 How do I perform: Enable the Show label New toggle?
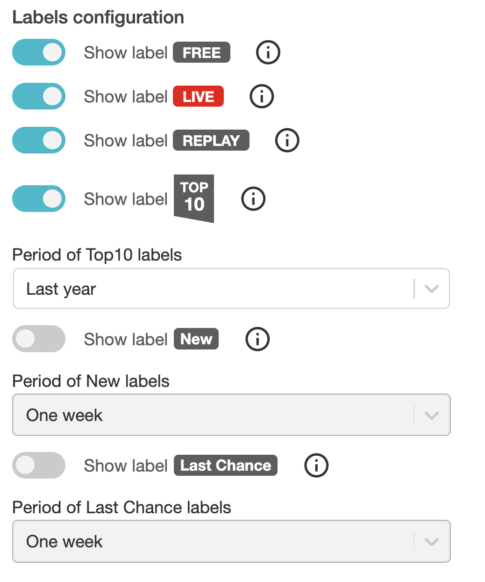point(39,339)
